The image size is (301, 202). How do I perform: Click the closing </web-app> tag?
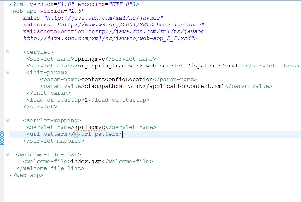pos(26,175)
